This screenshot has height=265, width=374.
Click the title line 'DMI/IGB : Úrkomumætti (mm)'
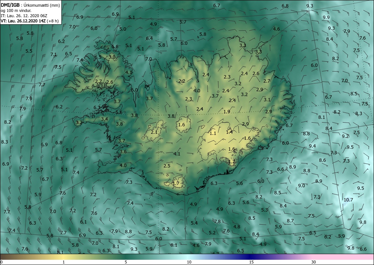click(x=30, y=5)
